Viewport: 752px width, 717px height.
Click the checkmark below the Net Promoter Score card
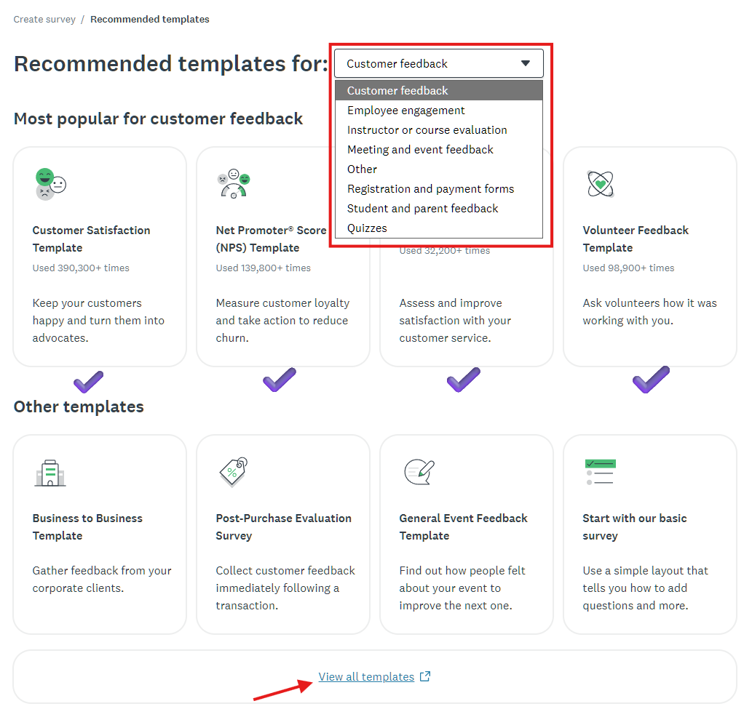pyautogui.click(x=279, y=380)
